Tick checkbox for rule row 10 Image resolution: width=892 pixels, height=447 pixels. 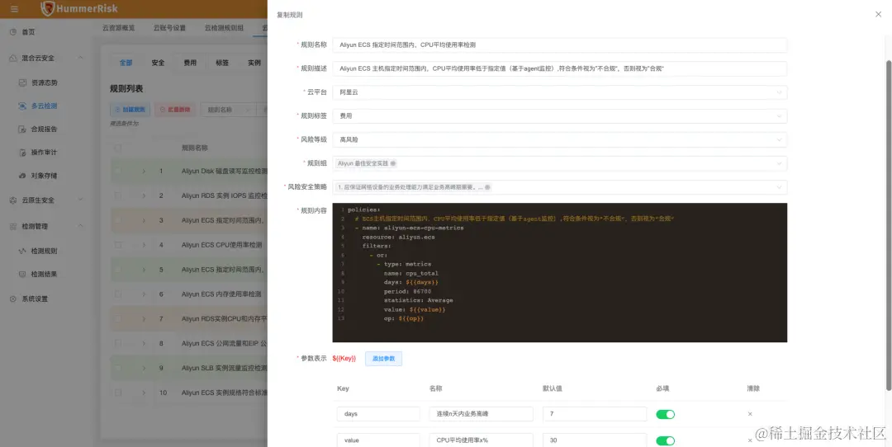[118, 393]
